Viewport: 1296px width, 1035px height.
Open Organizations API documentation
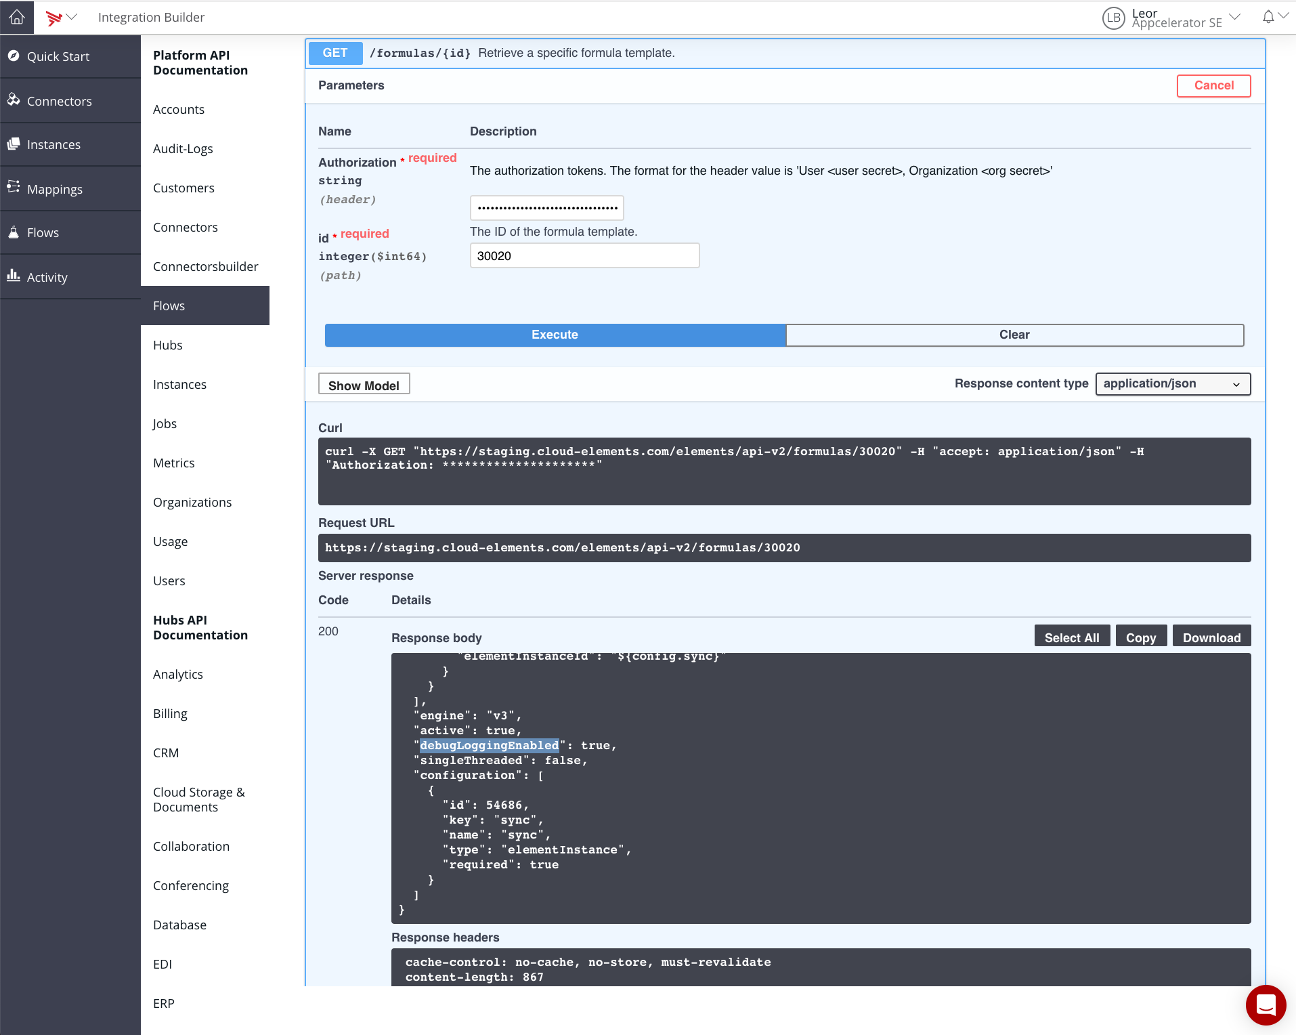pyautogui.click(x=192, y=503)
